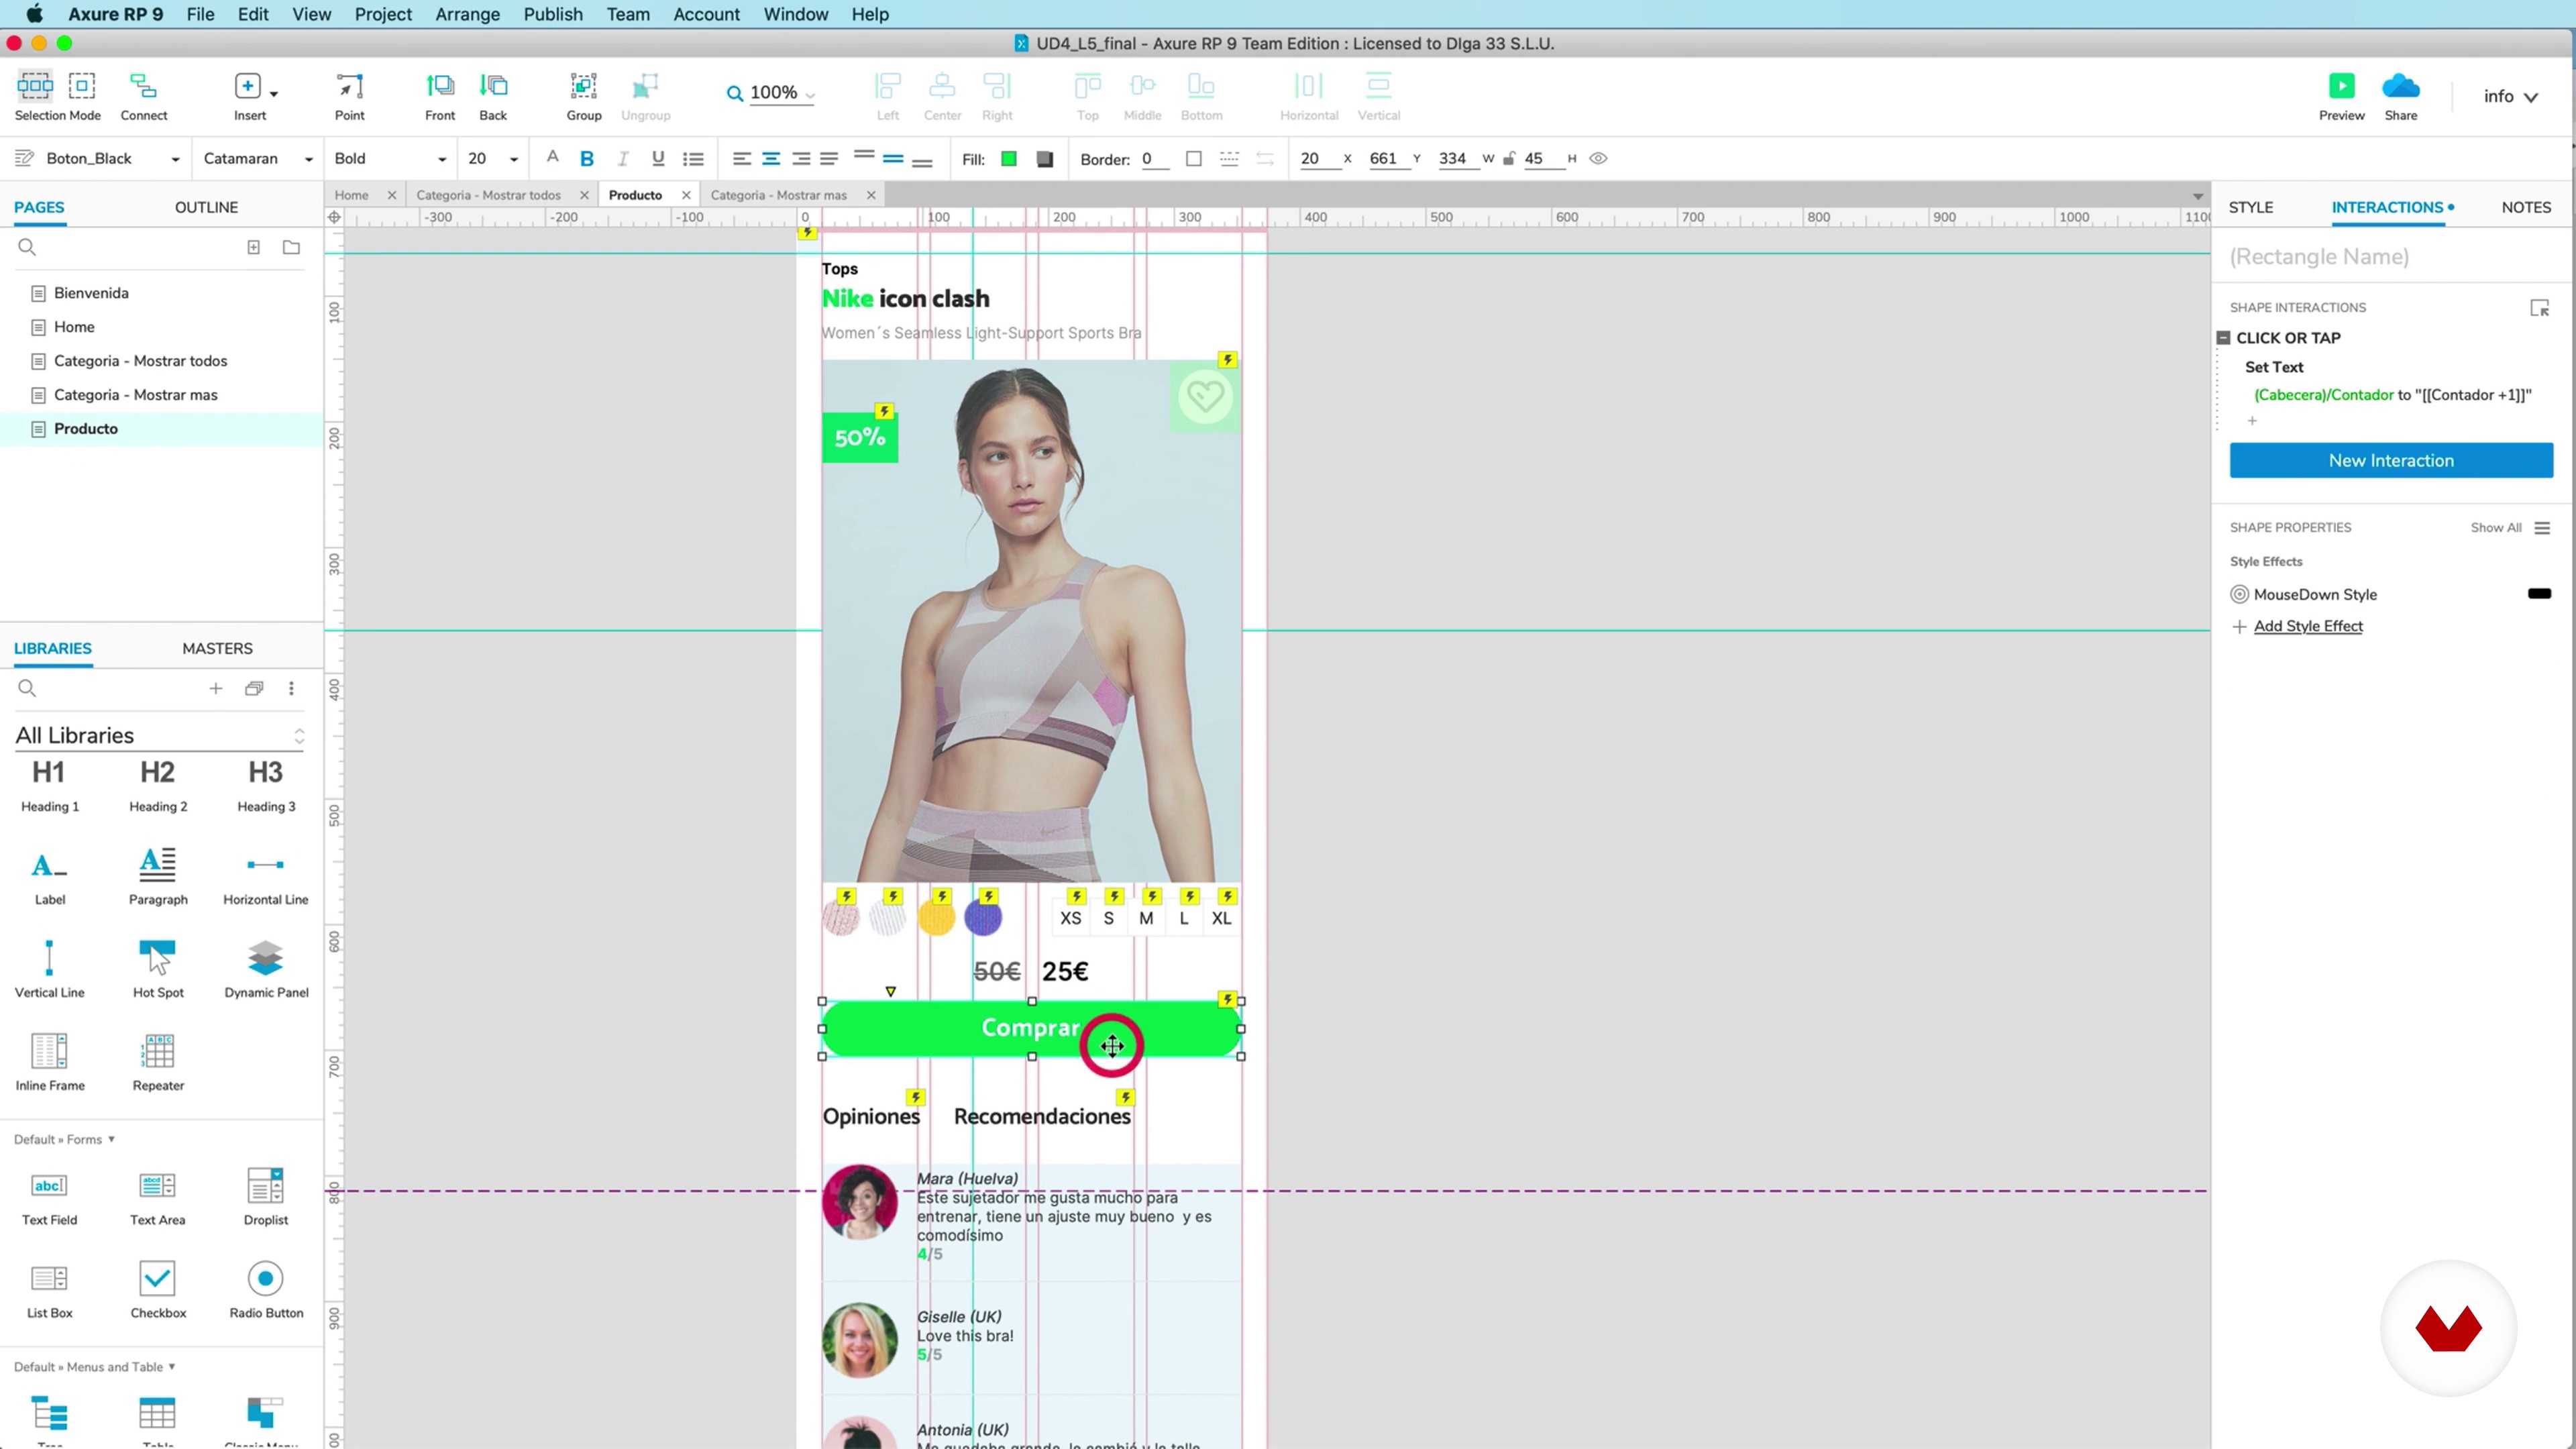2576x1449 pixels.
Task: Add a new page in Pages panel
Action: 254,247
